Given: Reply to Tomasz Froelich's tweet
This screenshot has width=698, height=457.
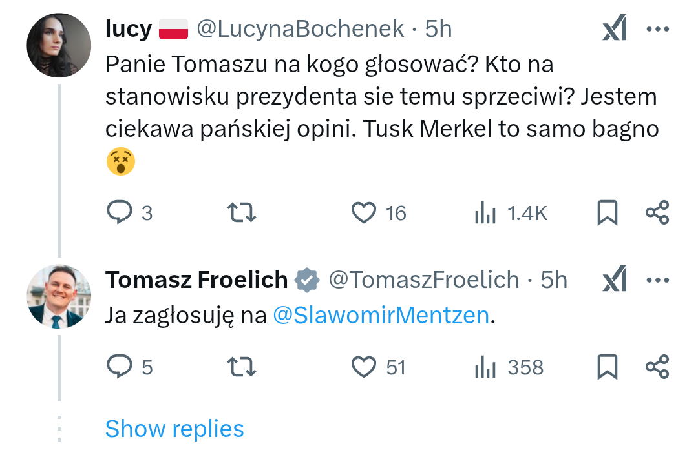Looking at the screenshot, I should click(x=120, y=367).
